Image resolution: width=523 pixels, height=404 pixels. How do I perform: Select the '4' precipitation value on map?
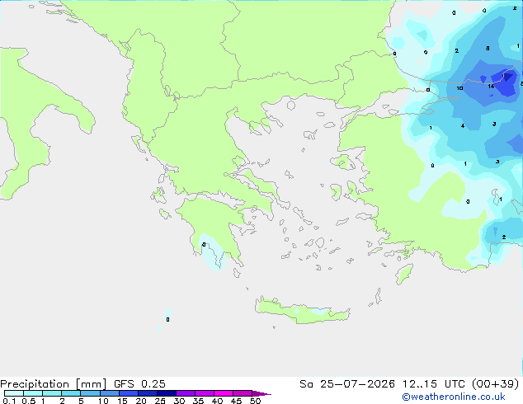[x=463, y=125]
